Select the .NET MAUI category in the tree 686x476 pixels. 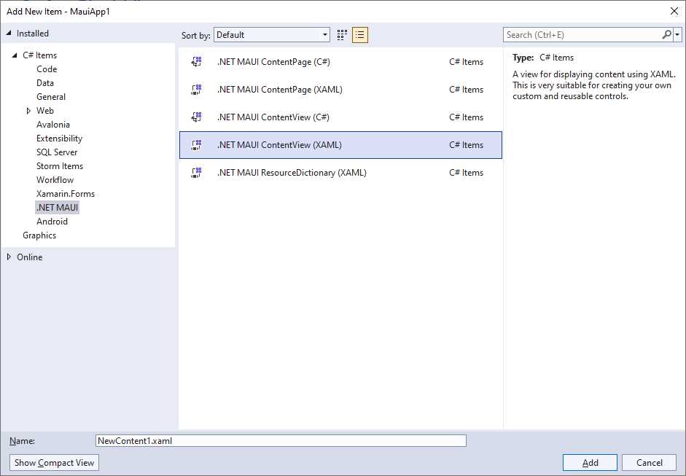tap(57, 207)
